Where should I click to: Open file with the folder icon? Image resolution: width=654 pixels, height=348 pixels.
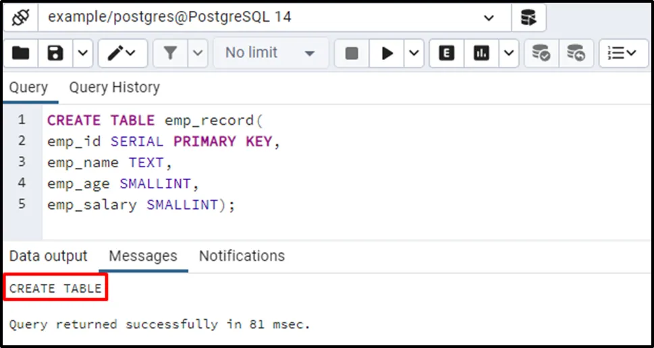(20, 53)
